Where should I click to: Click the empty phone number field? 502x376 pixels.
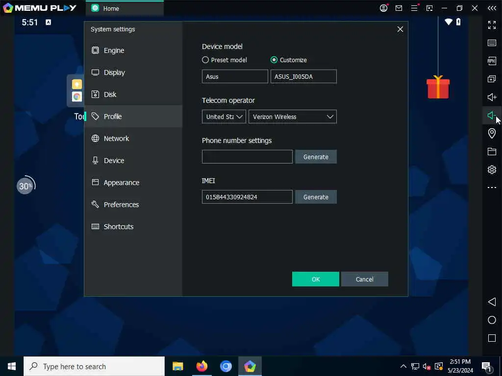[x=247, y=157]
